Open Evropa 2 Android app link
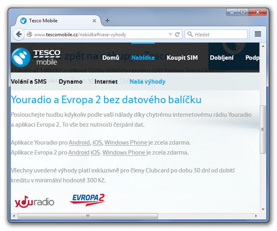 click(79, 153)
